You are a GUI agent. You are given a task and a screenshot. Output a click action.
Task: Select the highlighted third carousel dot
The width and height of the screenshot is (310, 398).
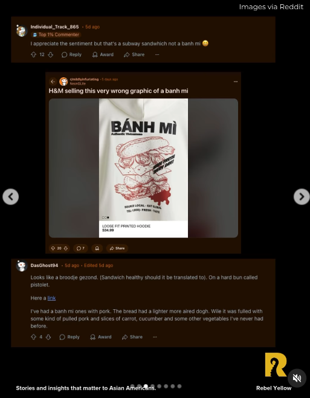pos(146,386)
